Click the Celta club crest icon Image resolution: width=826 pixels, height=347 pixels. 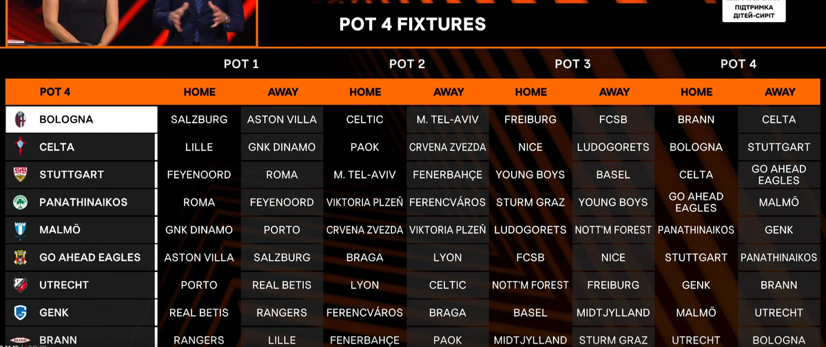pyautogui.click(x=20, y=147)
